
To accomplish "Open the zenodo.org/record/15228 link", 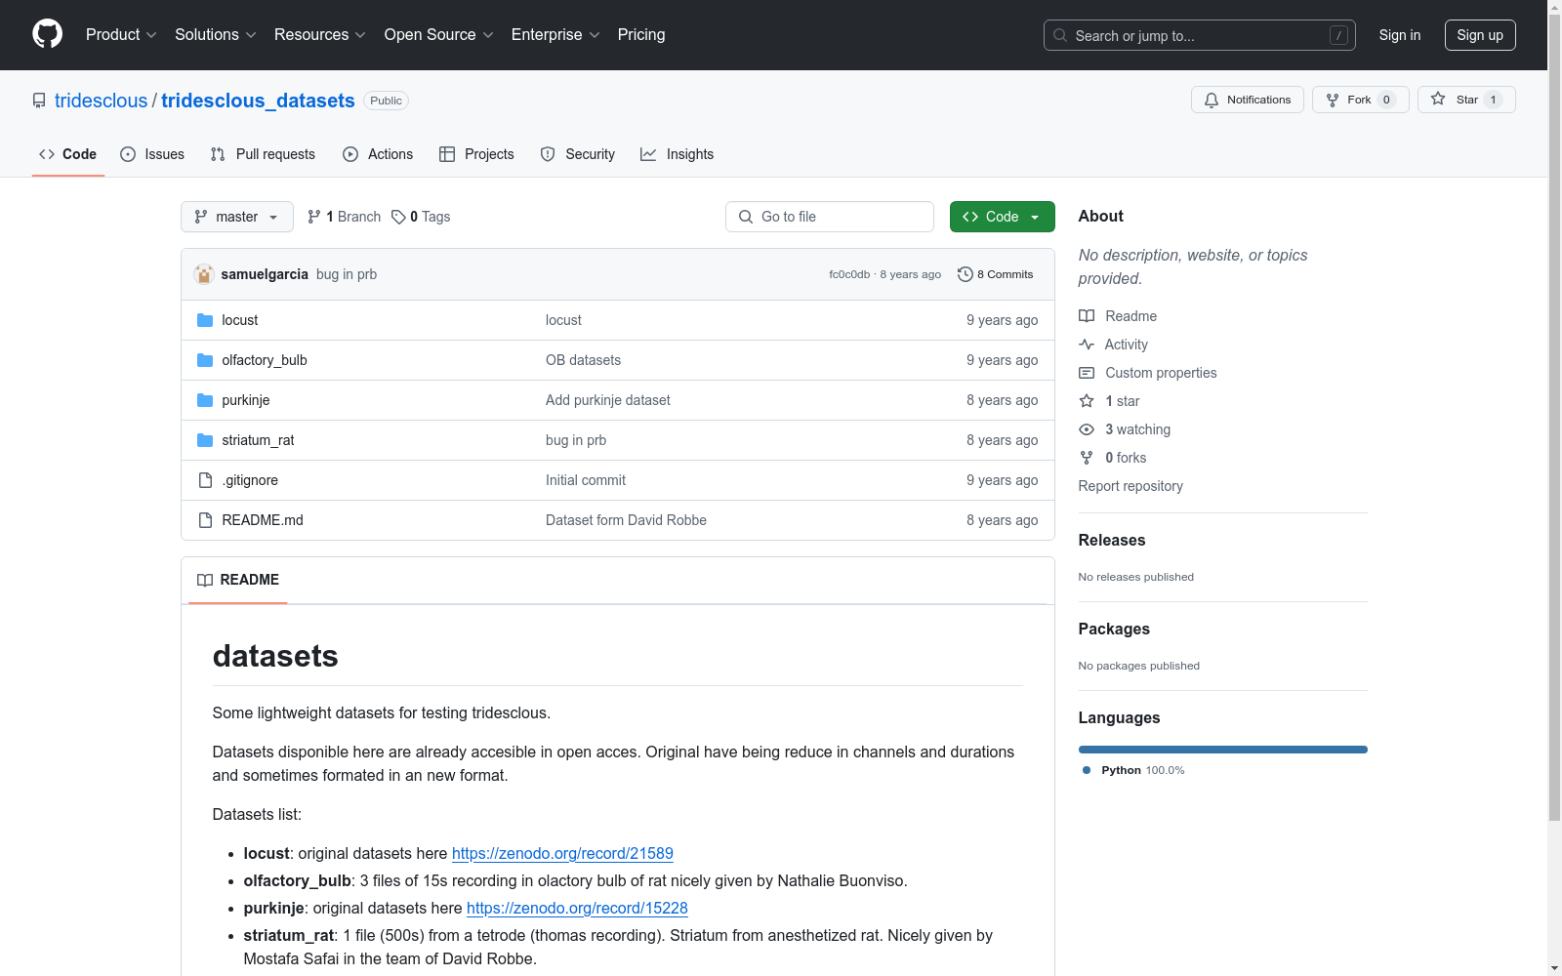I will click(x=577, y=908).
